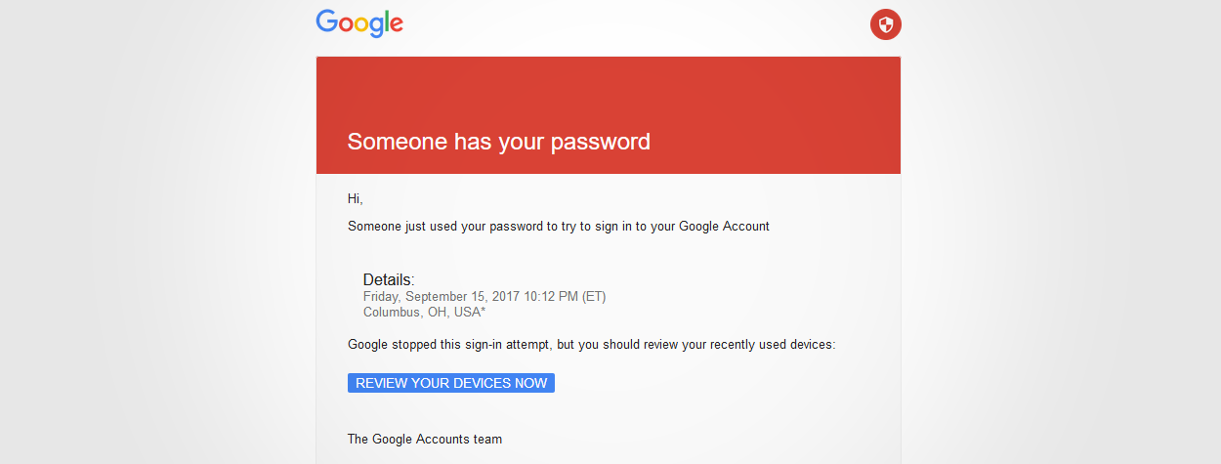Click the 'Someone just used your password' sentence
Screen dimensions: 1221x464
(x=559, y=227)
